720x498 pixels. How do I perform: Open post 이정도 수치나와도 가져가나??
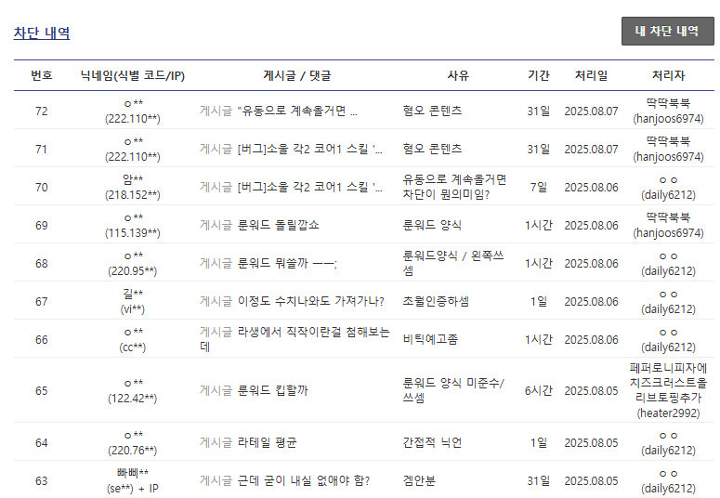311,301
